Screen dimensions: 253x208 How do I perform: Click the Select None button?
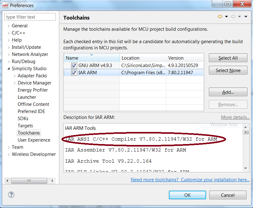(x=228, y=70)
